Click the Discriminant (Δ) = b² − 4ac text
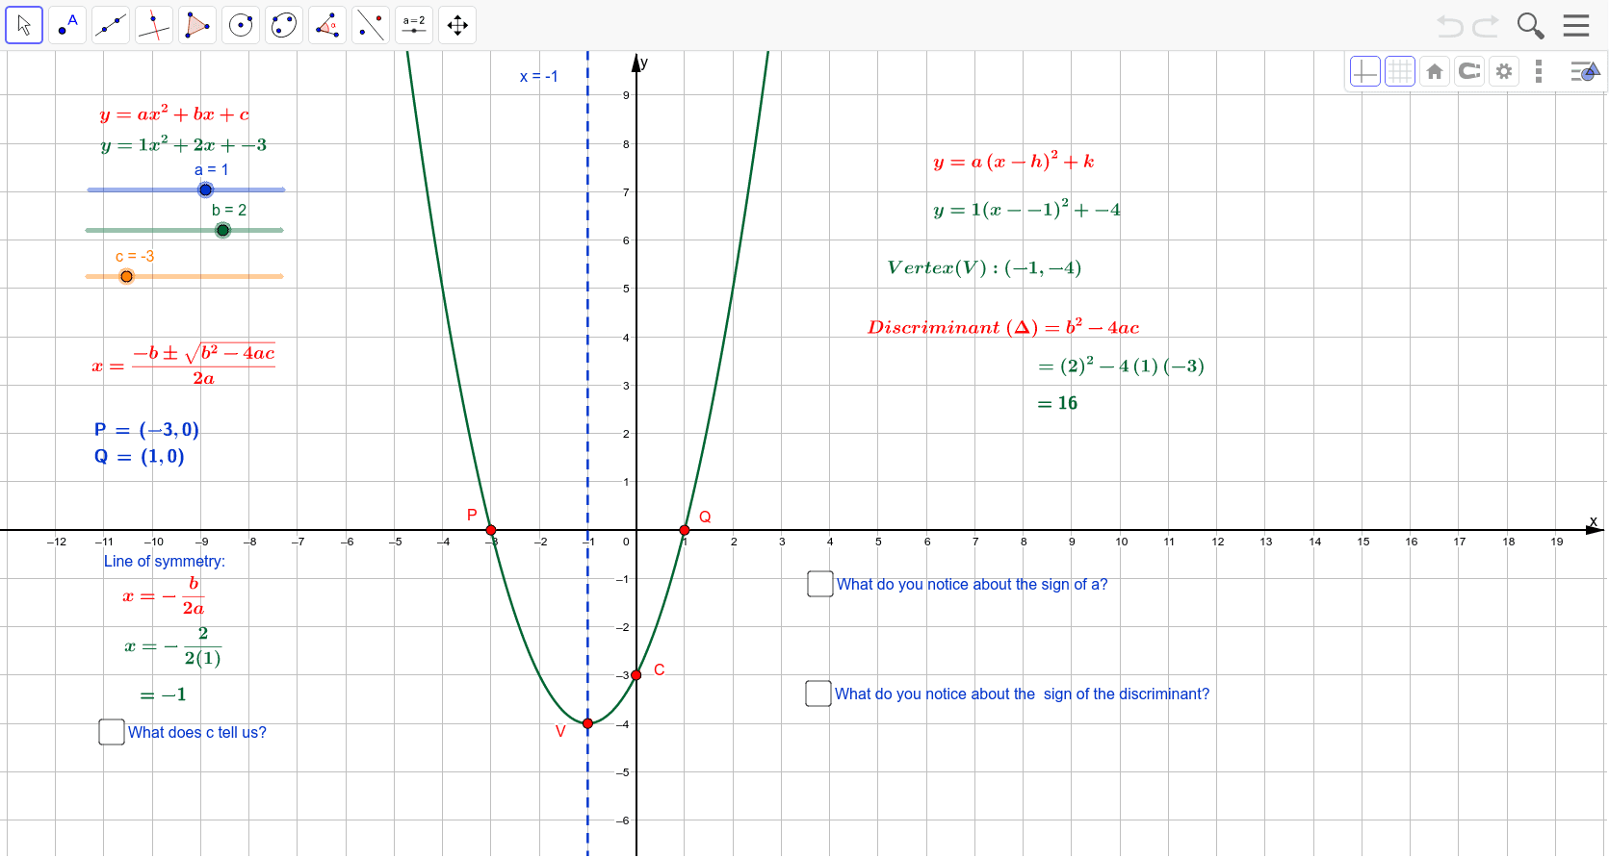Image resolution: width=1609 pixels, height=858 pixels. 1003,327
